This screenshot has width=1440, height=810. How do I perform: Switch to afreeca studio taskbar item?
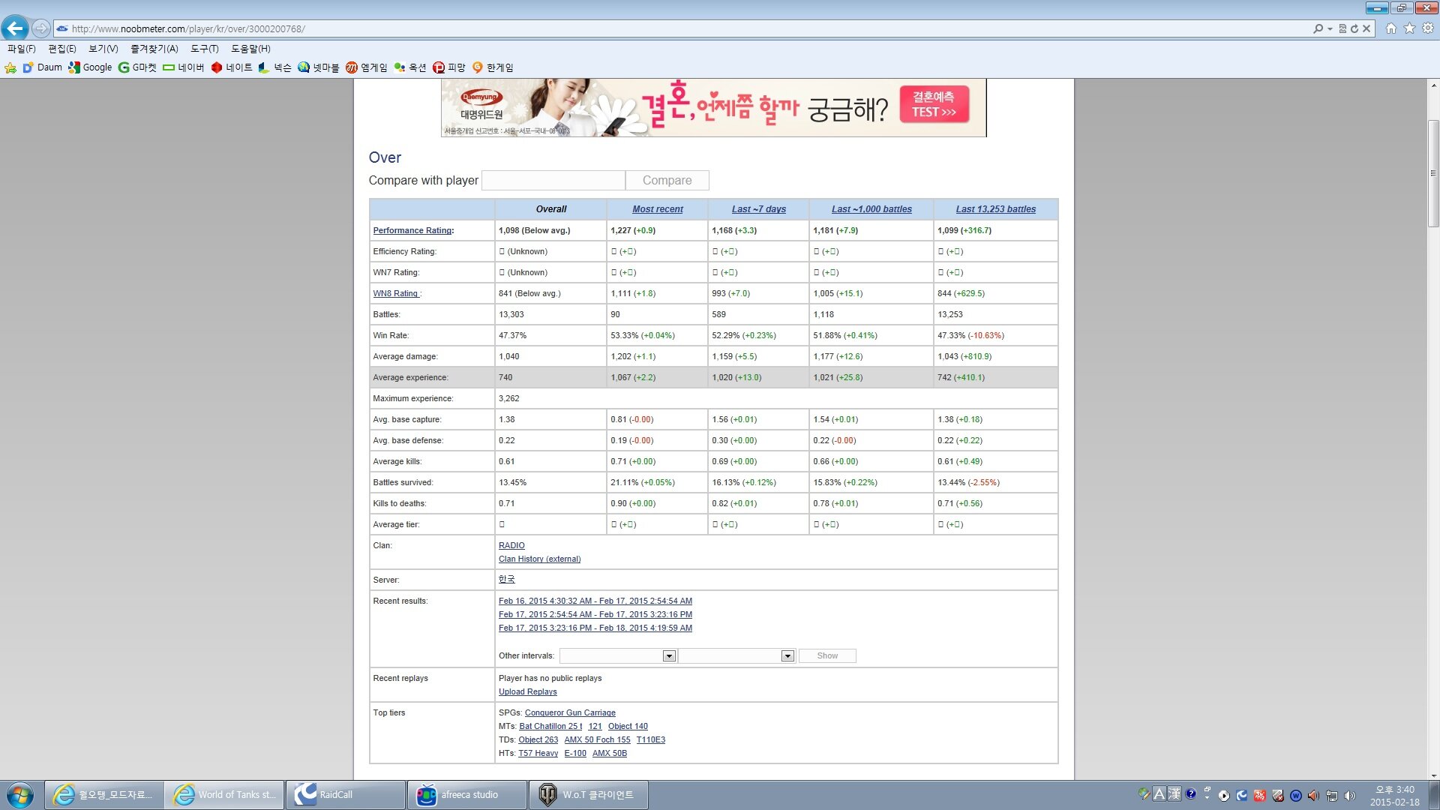(467, 795)
